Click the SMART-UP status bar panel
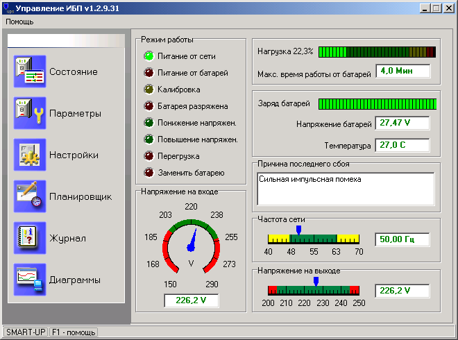The height and width of the screenshot is (340, 458). pyautogui.click(x=26, y=332)
